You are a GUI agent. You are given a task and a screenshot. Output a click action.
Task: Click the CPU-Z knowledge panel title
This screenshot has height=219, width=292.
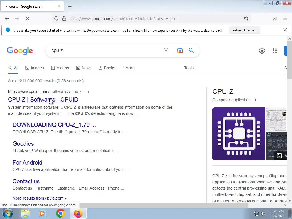pos(223,92)
